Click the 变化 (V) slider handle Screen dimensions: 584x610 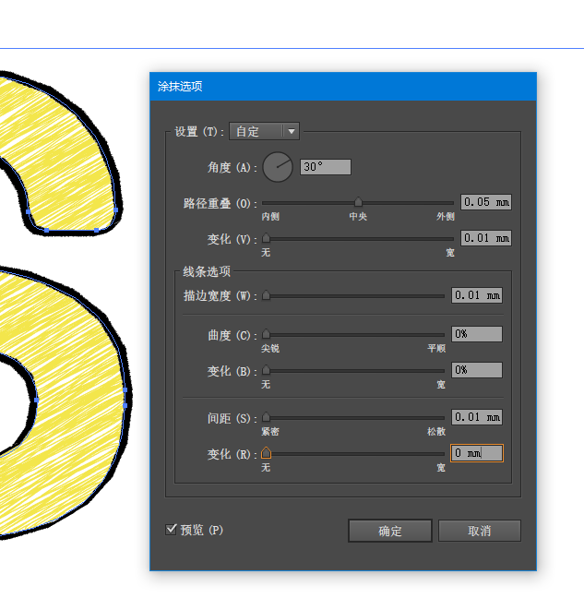tap(266, 238)
